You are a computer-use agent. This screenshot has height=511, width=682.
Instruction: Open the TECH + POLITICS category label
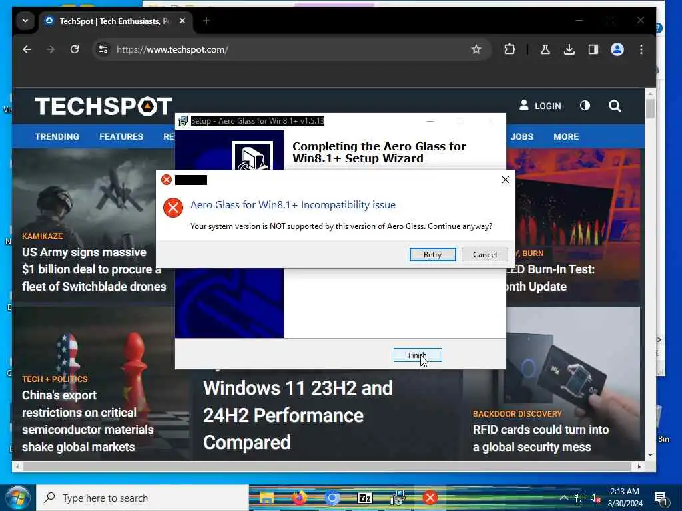55,379
